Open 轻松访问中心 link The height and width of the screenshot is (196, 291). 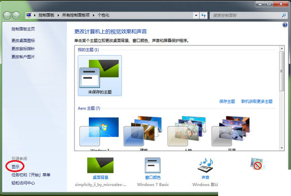[x=23, y=183]
